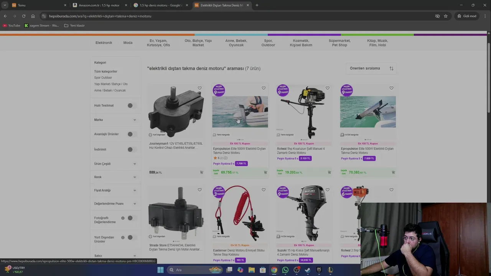The height and width of the screenshot is (276, 491).
Task: Show info icon for Fotoğraflı Değerlendirme
Action: (x=123, y=218)
